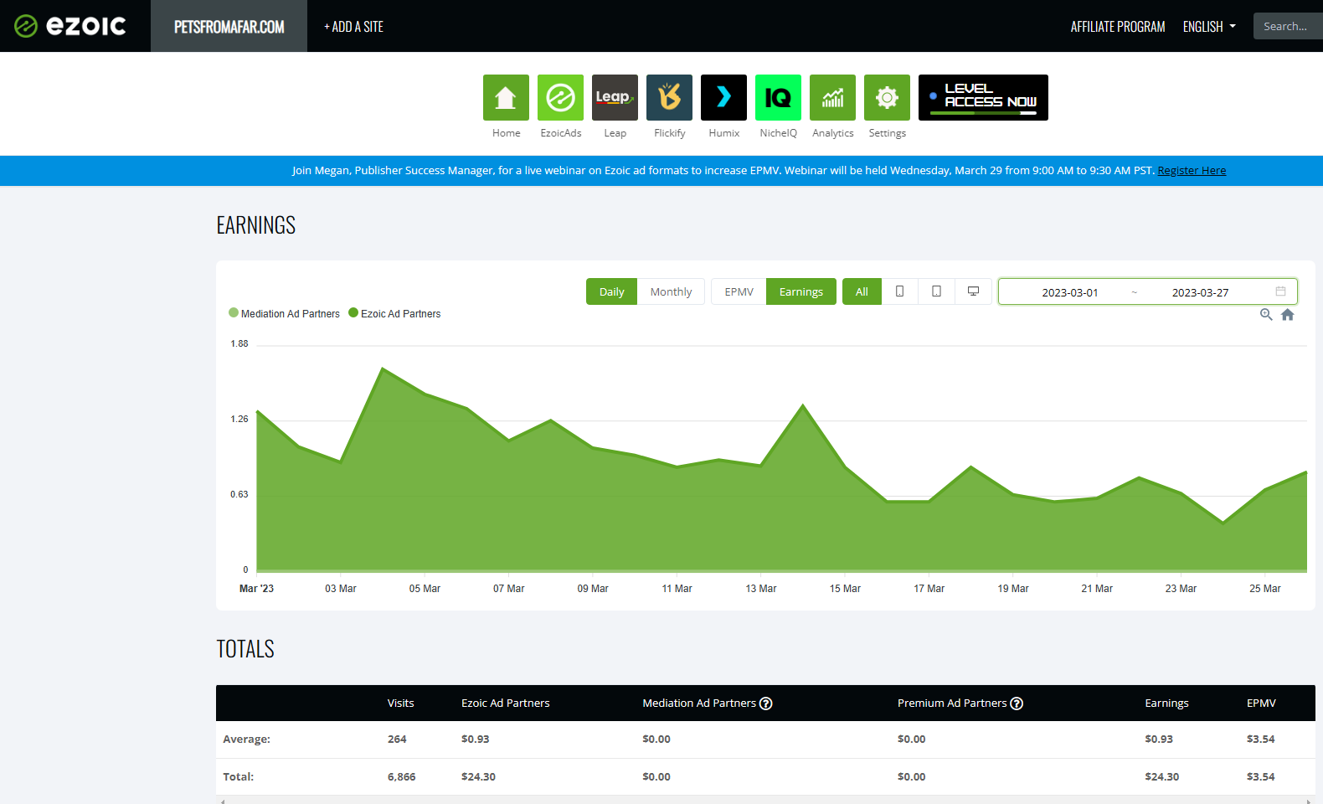This screenshot has width=1323, height=804.
Task: Click the Level Access Now banner
Action: (983, 97)
